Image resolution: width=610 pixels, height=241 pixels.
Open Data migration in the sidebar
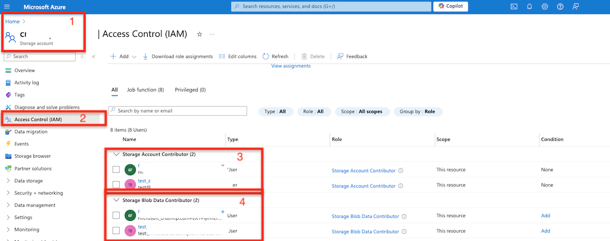[31, 132]
